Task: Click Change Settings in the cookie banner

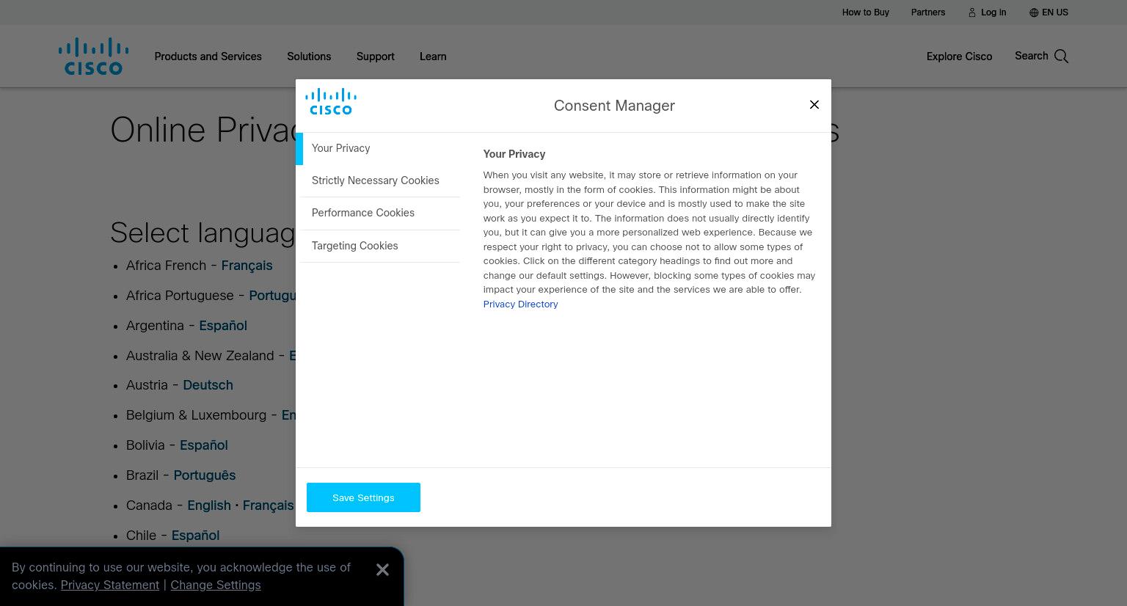Action: (216, 585)
